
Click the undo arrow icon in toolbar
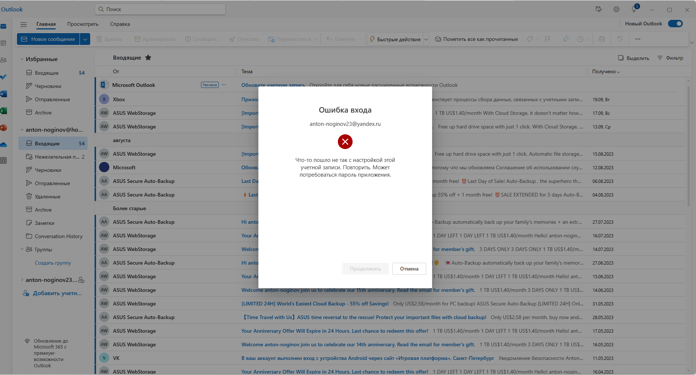[x=620, y=39]
